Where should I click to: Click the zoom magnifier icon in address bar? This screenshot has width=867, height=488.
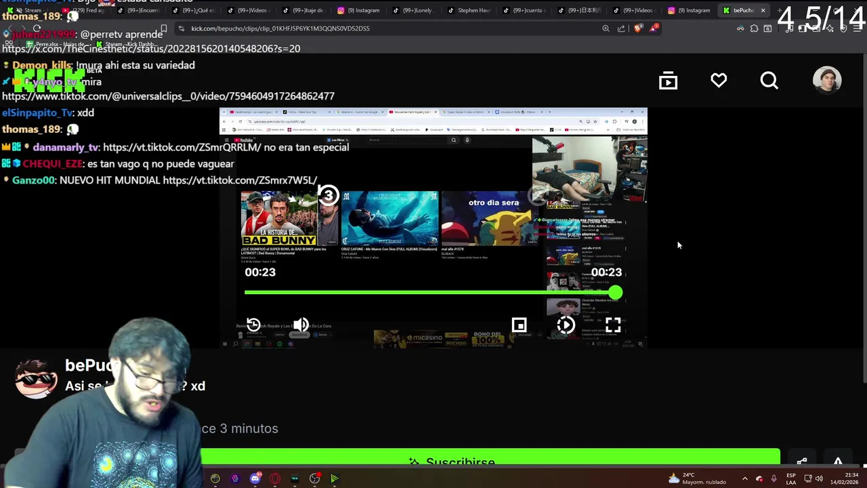click(x=606, y=28)
